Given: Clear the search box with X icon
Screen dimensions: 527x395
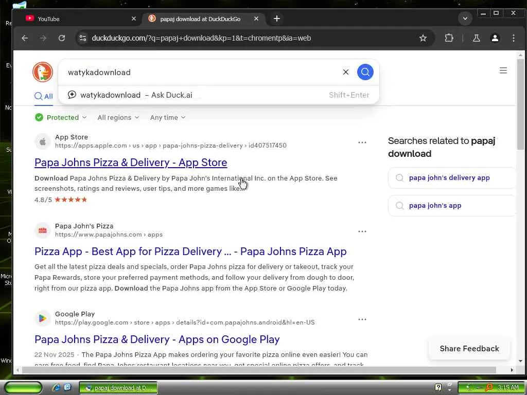Looking at the screenshot, I should coord(345,72).
